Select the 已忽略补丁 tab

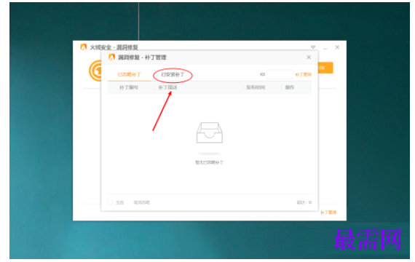[x=129, y=75]
